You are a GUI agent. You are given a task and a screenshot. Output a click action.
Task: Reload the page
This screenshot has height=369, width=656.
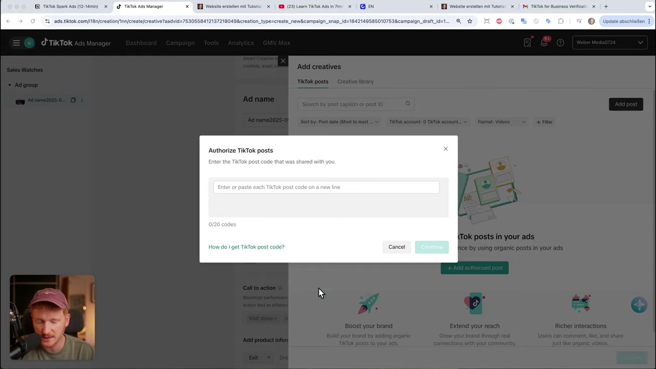coord(33,21)
